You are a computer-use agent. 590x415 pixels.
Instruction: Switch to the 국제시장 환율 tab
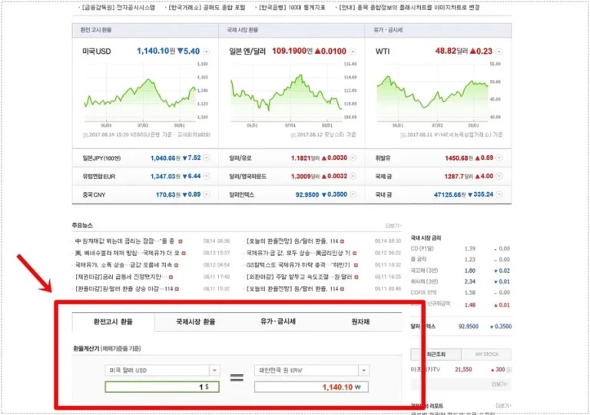coord(195,322)
